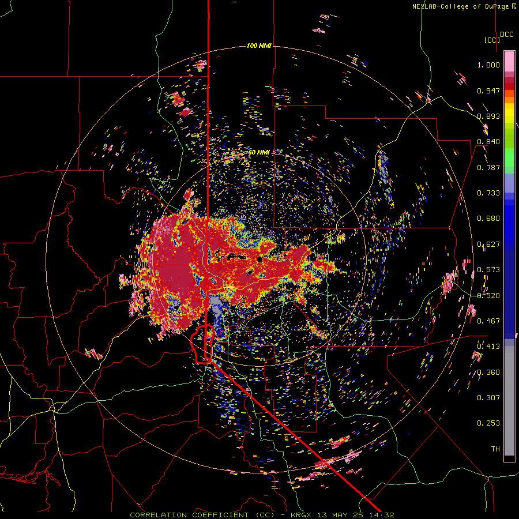Click the TH label at legend bottom

[x=495, y=449]
